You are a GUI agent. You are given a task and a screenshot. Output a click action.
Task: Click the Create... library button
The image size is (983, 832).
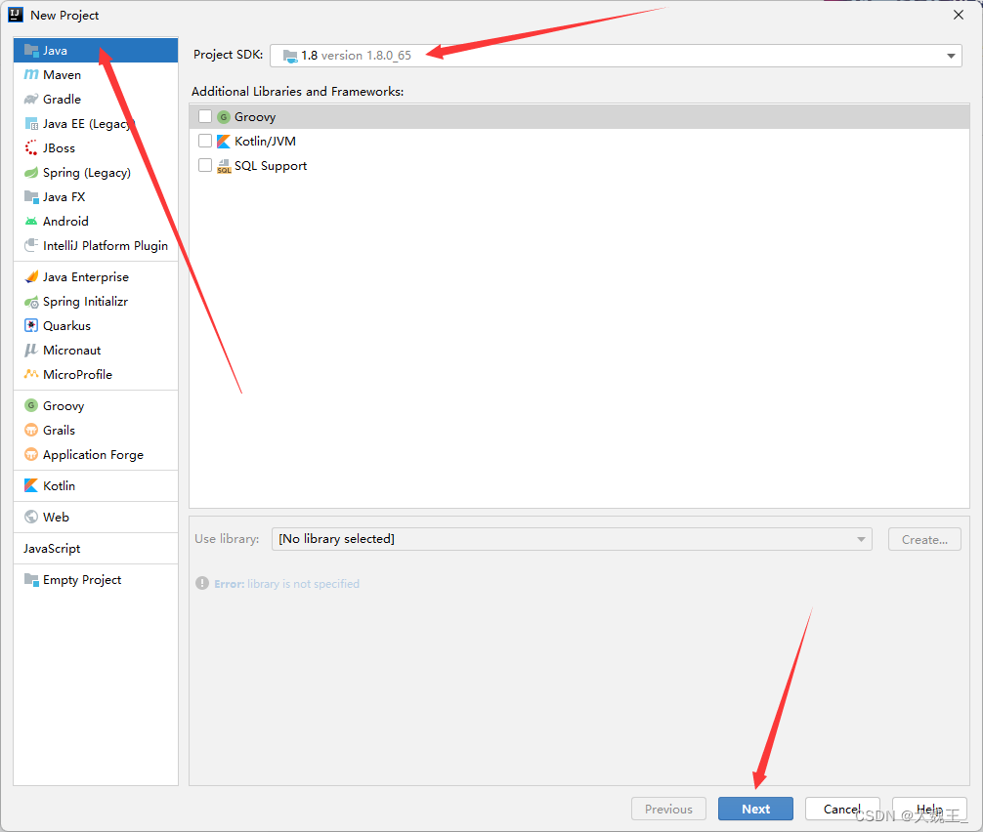[924, 539]
